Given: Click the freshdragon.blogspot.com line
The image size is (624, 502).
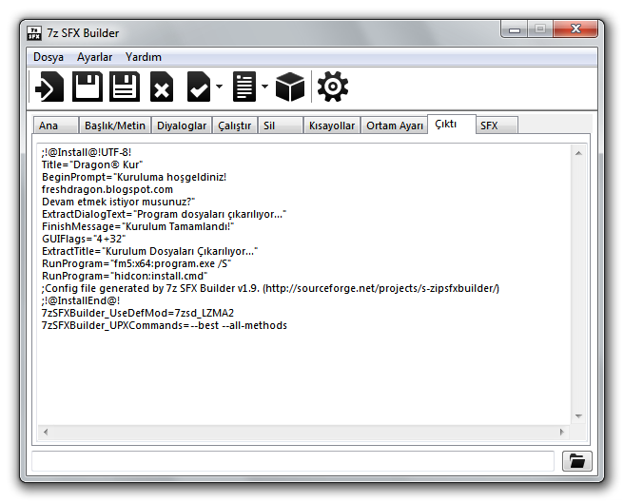Looking at the screenshot, I should pyautogui.click(x=107, y=189).
